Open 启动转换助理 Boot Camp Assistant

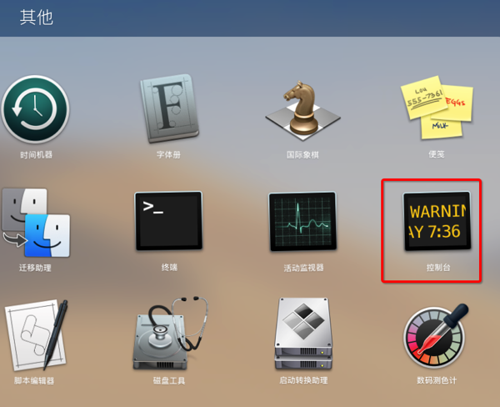(x=303, y=334)
